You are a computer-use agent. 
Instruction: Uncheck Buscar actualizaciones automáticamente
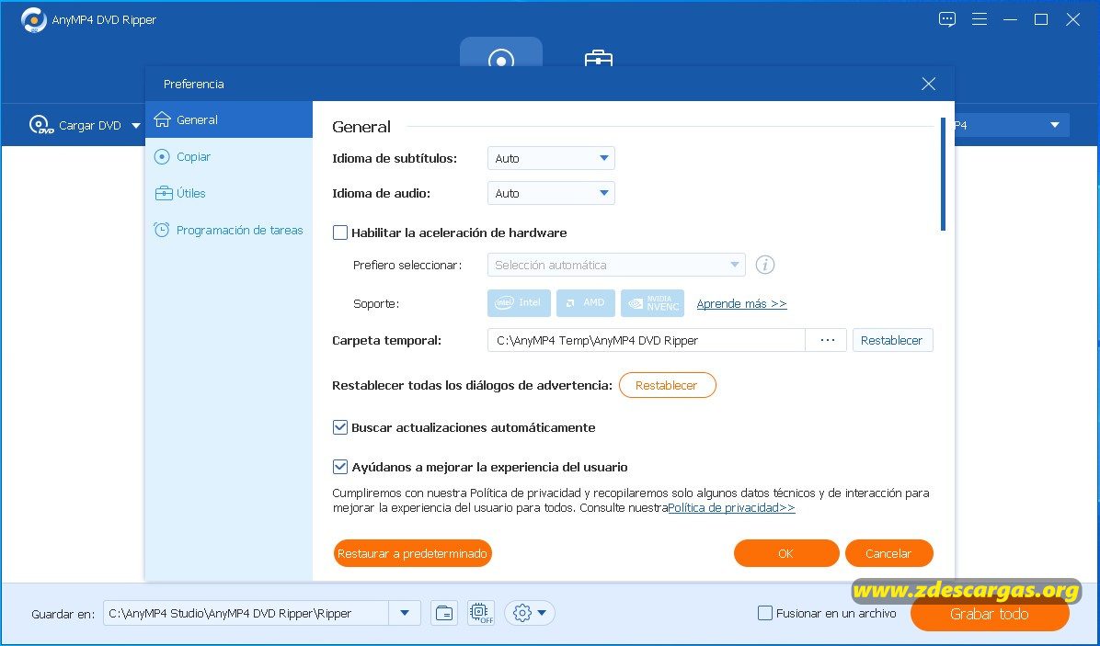pyautogui.click(x=340, y=427)
